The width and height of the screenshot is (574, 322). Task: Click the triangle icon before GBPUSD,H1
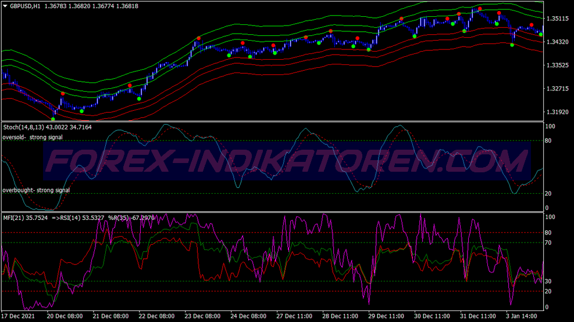[5, 6]
